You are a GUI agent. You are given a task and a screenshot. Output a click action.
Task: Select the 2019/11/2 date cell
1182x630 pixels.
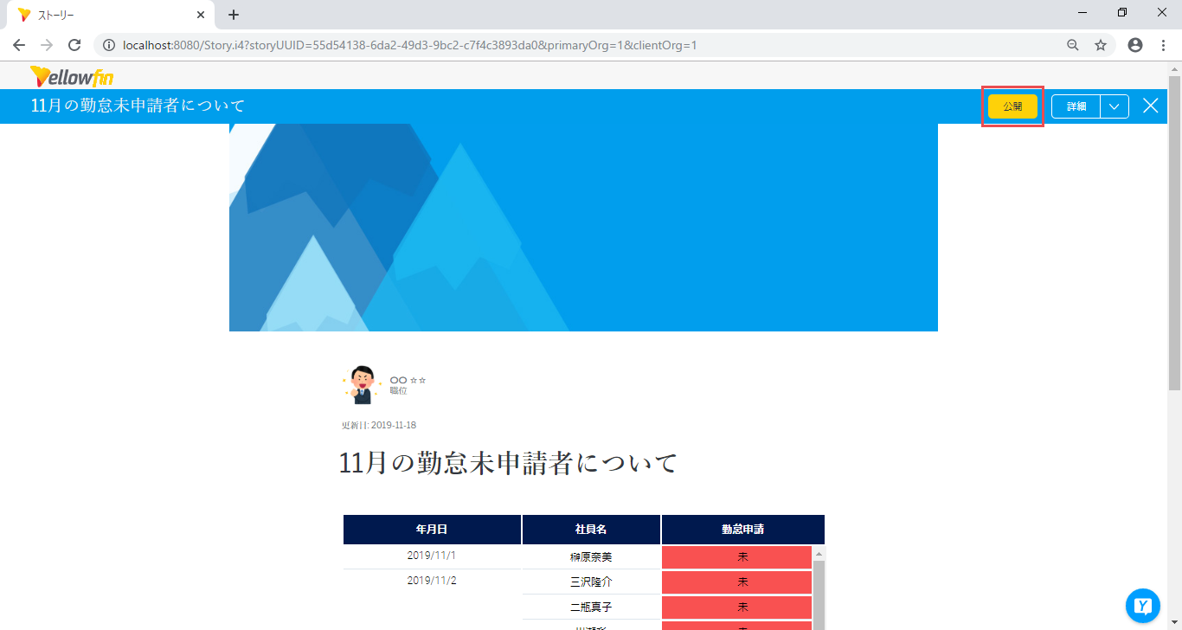[432, 581]
